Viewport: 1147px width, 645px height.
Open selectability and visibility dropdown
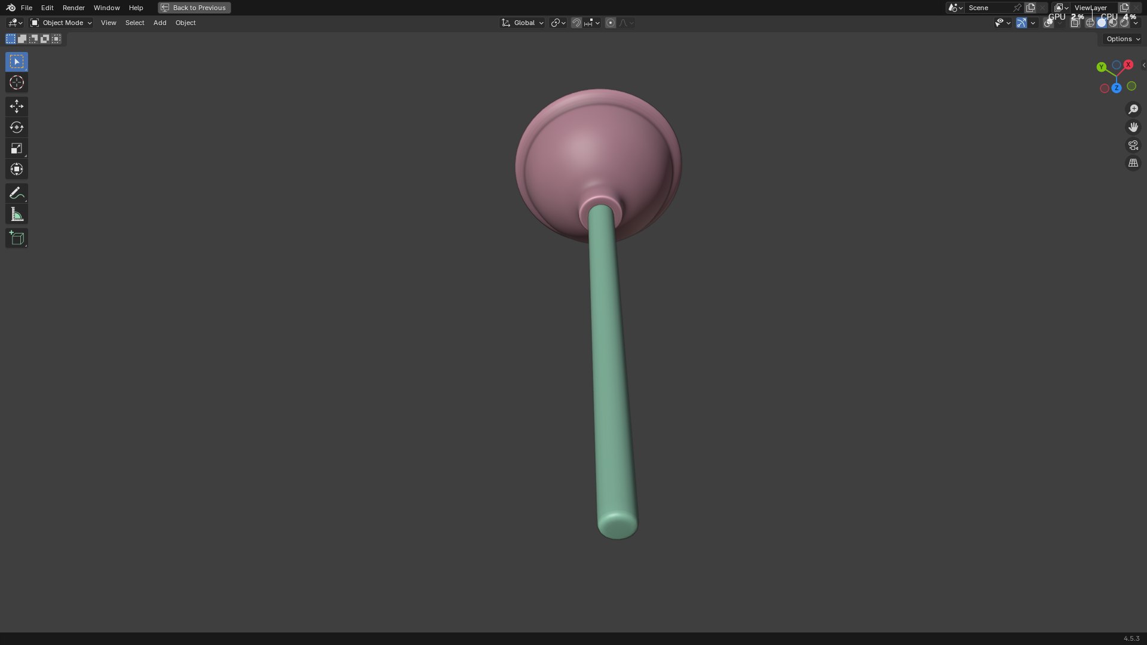pos(1002,23)
